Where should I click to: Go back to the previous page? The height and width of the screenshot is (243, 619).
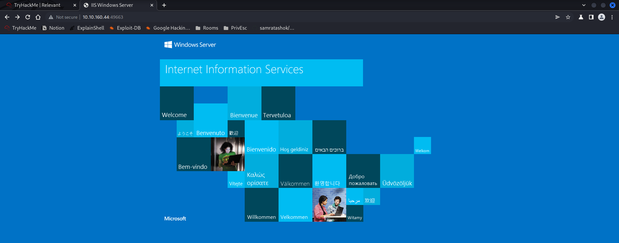(x=7, y=17)
